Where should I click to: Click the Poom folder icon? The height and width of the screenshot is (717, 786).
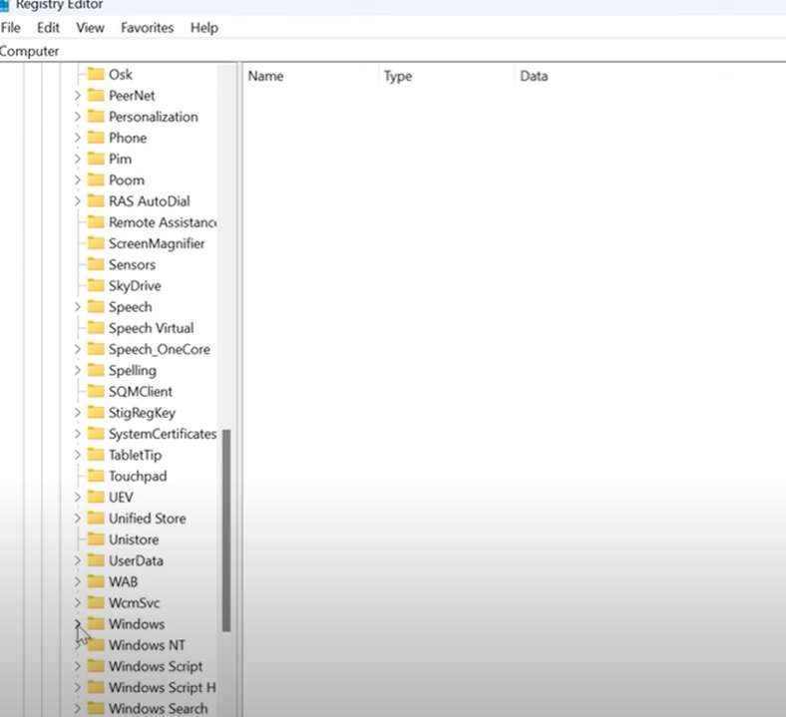pos(95,179)
